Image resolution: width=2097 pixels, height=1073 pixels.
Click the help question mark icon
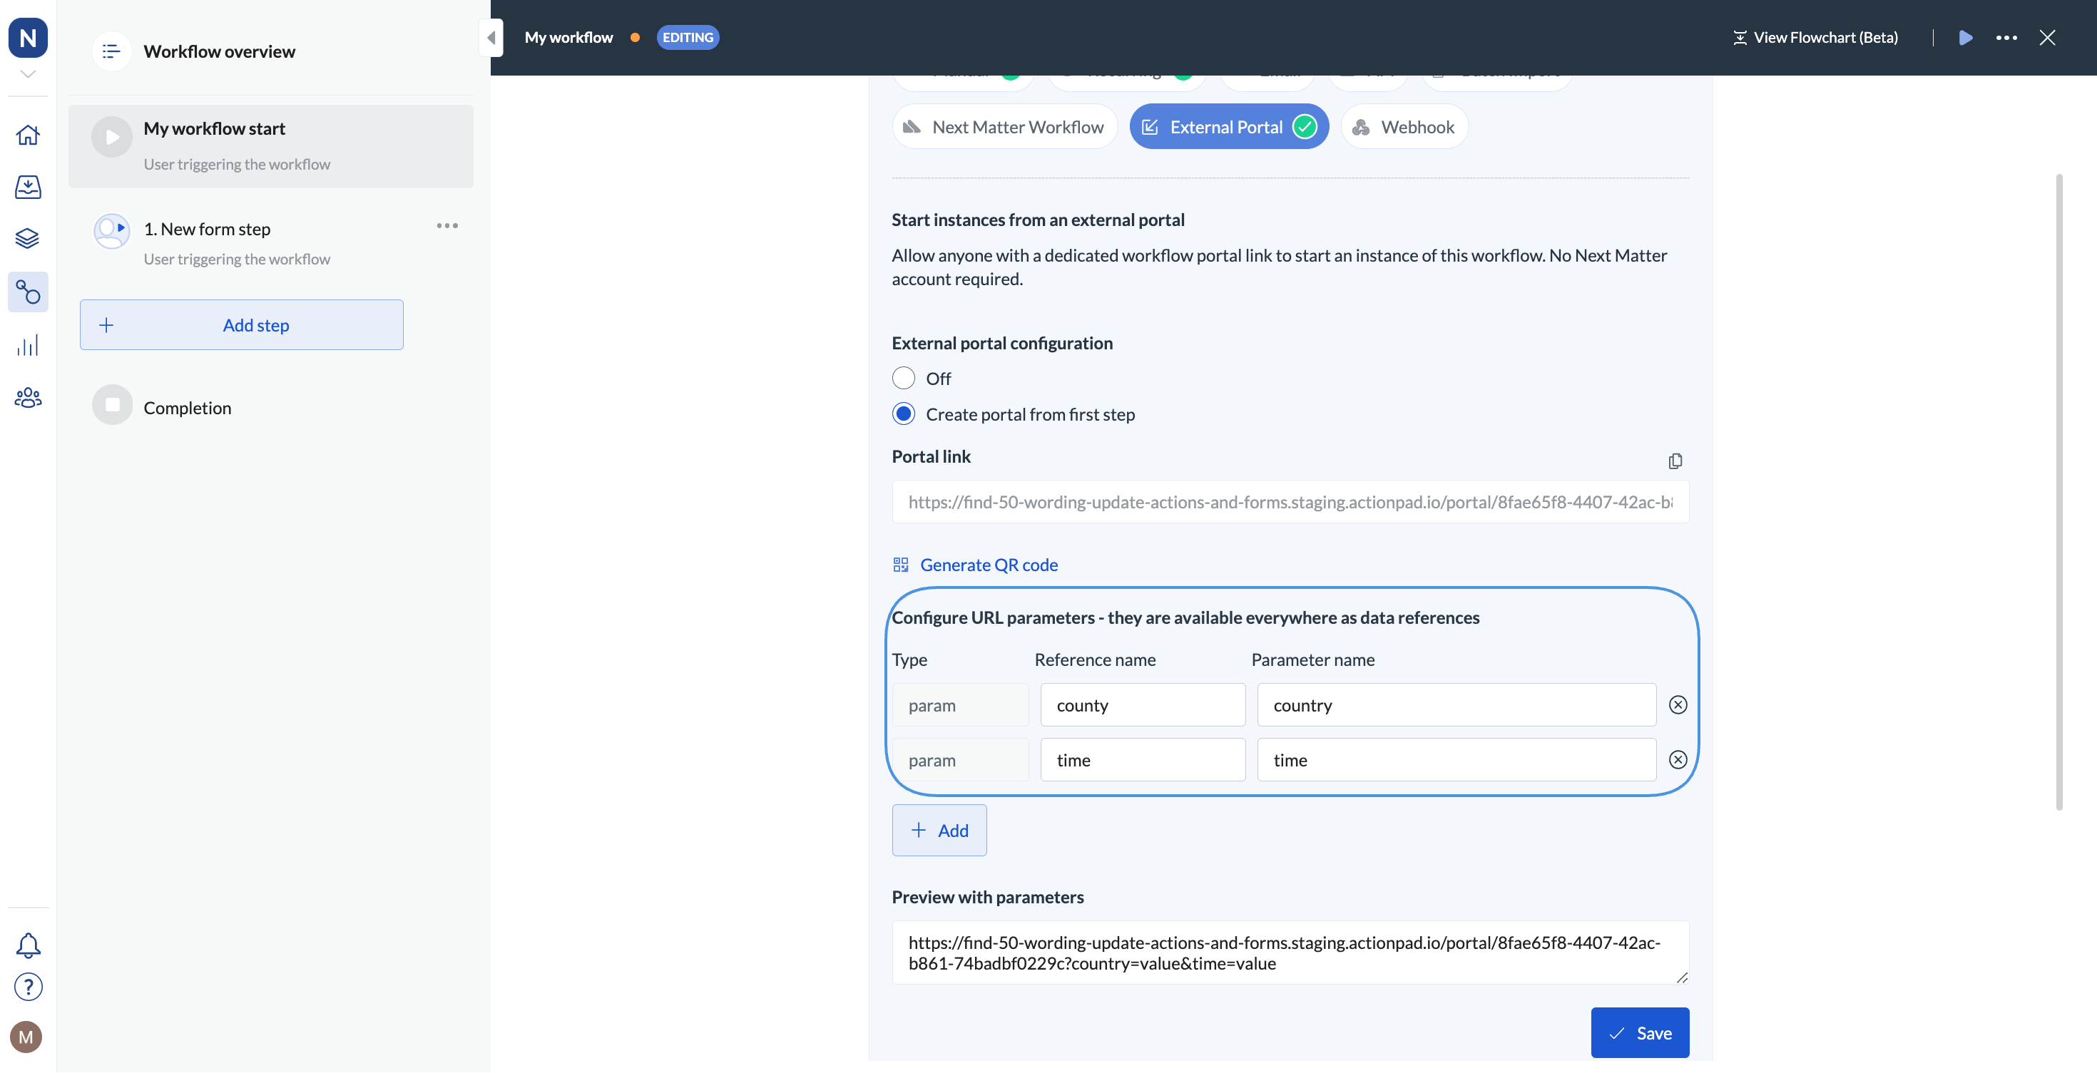tap(28, 987)
